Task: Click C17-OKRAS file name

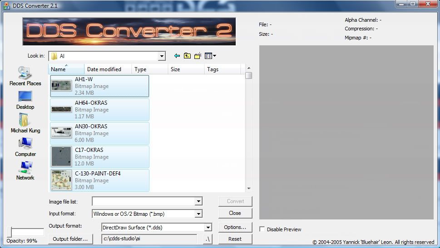Action: [x=89, y=150]
